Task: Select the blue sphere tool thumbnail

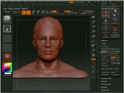Action: pyautogui.click(x=115, y=17)
